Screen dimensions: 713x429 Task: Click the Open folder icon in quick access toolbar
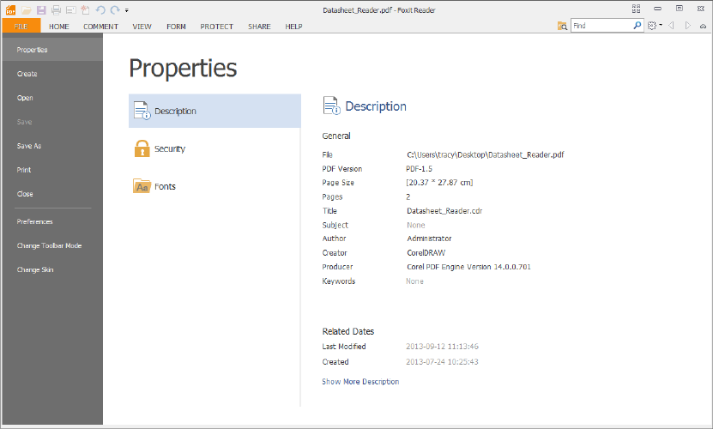coord(27,9)
